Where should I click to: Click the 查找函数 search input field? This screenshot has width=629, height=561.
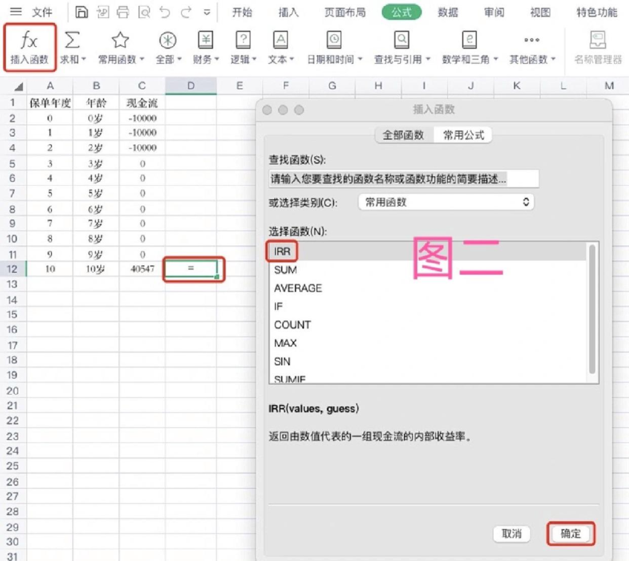[x=404, y=179]
